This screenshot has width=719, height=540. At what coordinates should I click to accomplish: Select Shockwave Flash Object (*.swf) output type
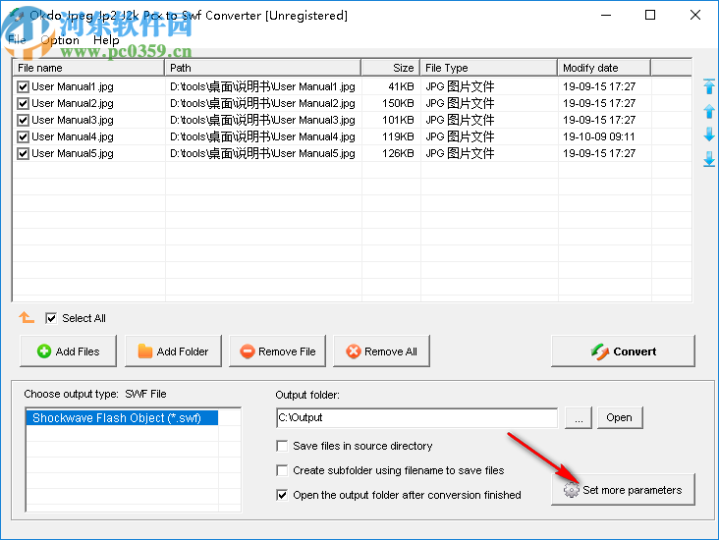pyautogui.click(x=122, y=418)
